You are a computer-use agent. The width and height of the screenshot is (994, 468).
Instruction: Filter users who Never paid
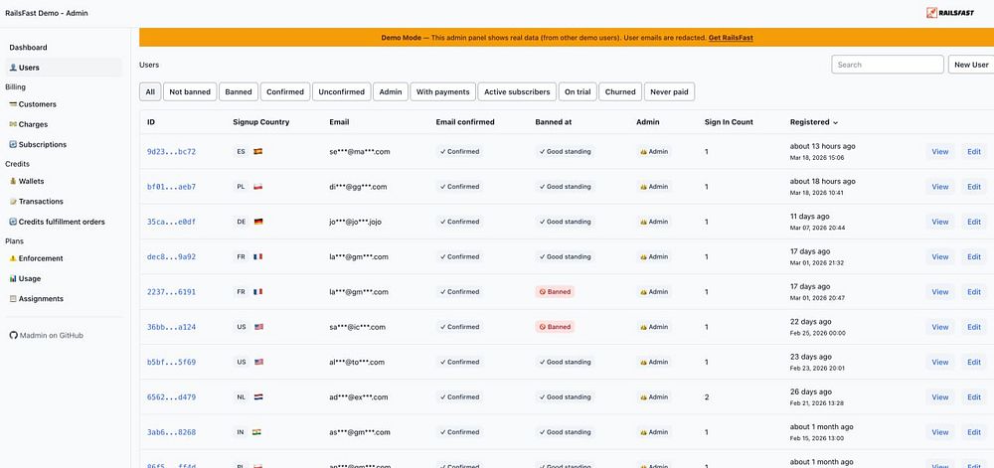[x=669, y=91]
